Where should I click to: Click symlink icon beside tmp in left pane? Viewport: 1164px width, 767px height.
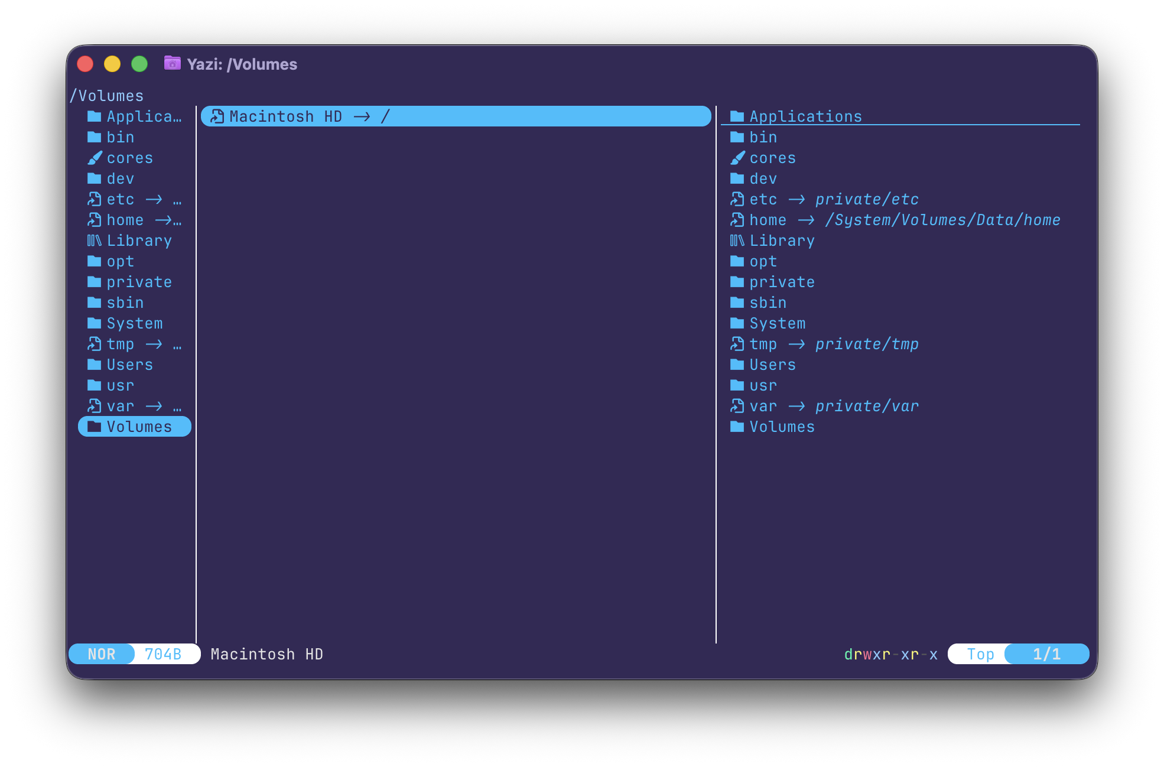tap(94, 344)
